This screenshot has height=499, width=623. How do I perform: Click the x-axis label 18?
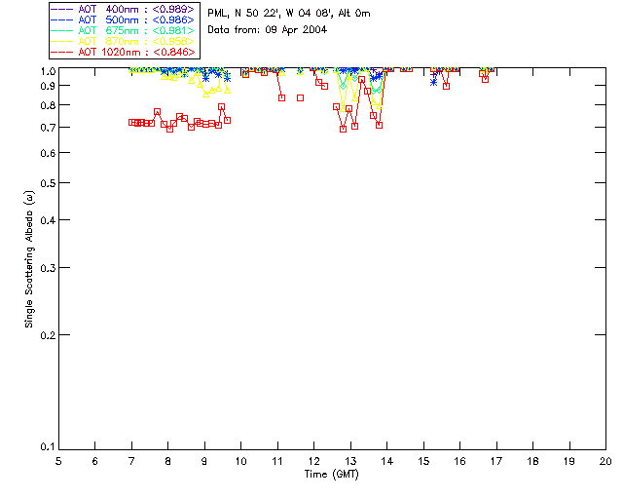pyautogui.click(x=532, y=461)
